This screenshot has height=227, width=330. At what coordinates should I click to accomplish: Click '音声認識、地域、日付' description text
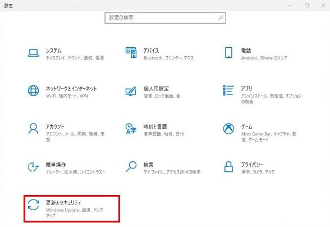pyautogui.click(x=163, y=134)
